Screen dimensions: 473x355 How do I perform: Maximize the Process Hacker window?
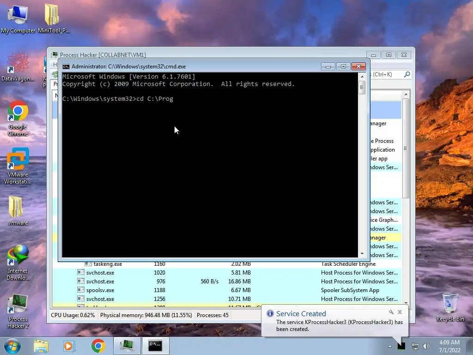388,55
